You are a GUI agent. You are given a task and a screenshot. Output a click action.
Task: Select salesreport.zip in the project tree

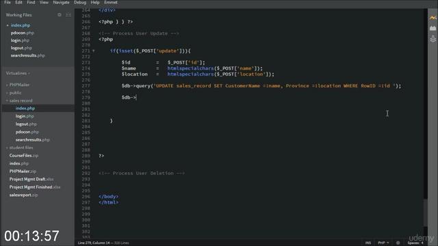tap(23, 195)
